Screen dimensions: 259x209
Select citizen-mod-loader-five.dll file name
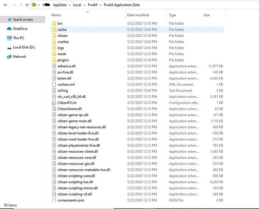[x=78, y=139]
